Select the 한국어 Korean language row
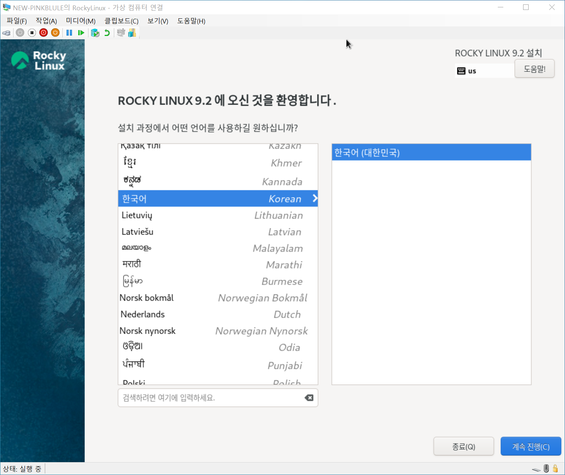 click(218, 198)
